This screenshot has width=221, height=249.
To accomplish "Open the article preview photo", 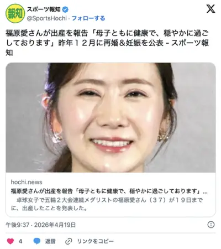I will 110,117.
